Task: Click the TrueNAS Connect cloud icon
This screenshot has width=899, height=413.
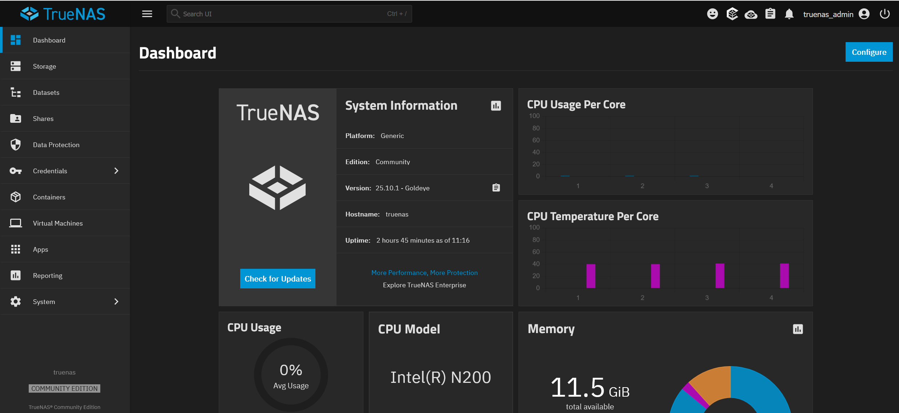Action: point(751,15)
